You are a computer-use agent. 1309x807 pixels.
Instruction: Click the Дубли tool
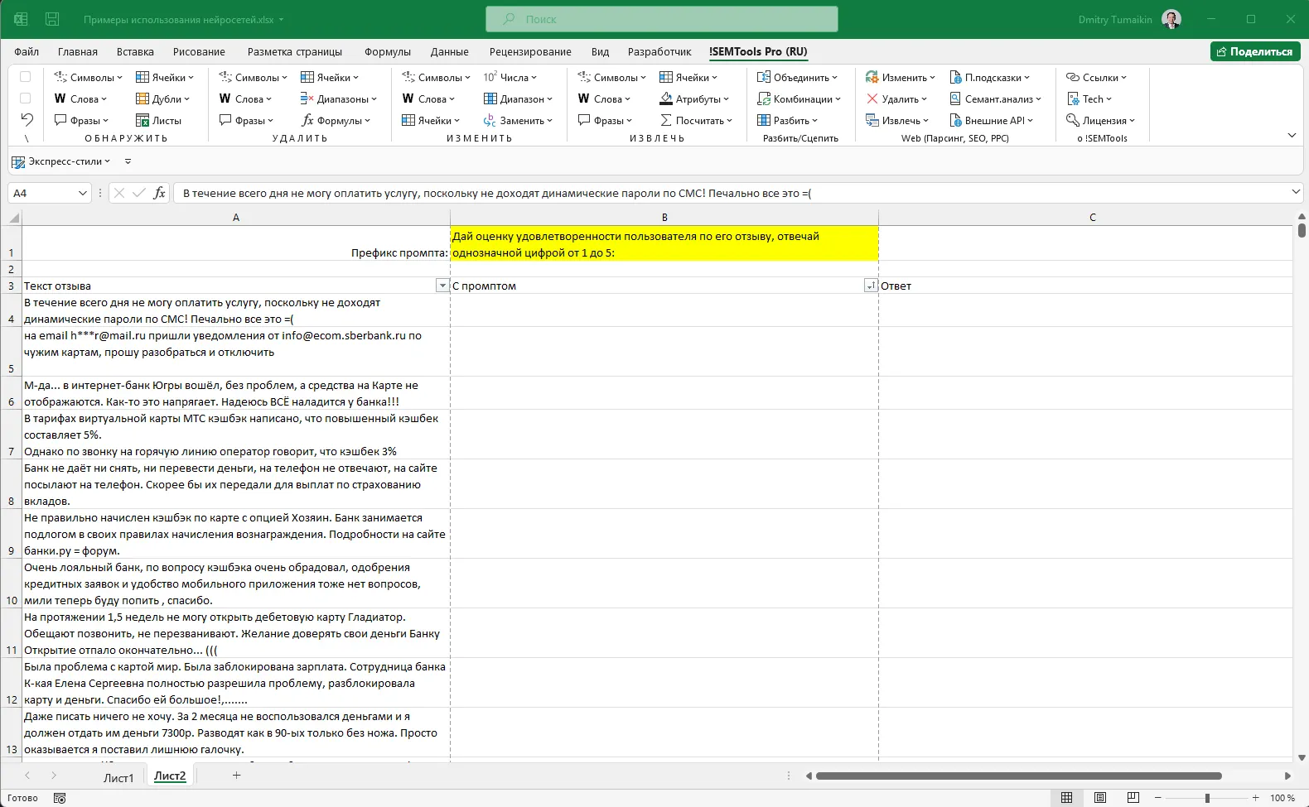click(163, 98)
